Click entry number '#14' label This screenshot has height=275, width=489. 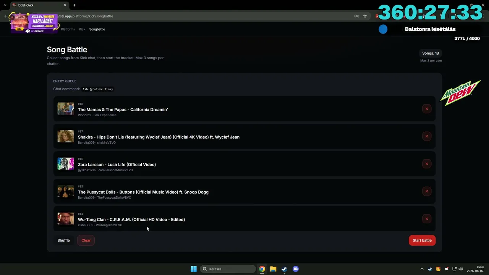pos(80,214)
